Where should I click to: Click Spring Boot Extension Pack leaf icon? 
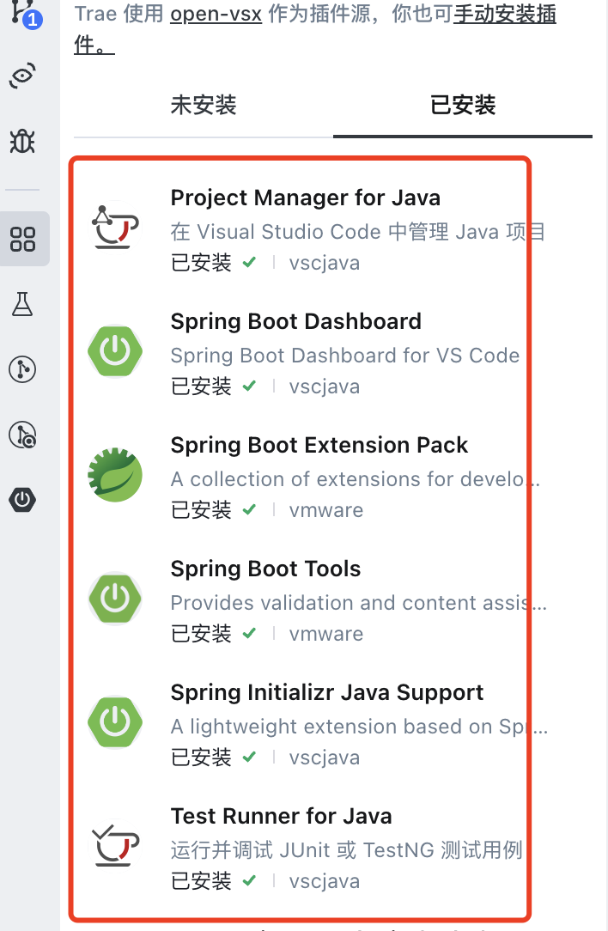[x=115, y=474]
